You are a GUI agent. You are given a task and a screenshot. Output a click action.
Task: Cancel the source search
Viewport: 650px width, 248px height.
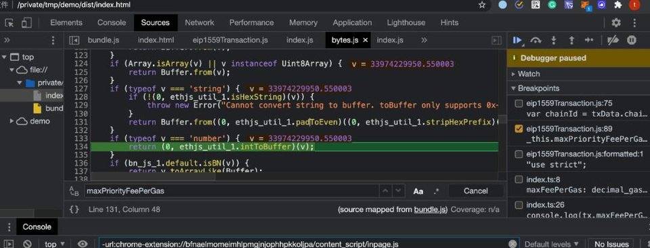475,191
